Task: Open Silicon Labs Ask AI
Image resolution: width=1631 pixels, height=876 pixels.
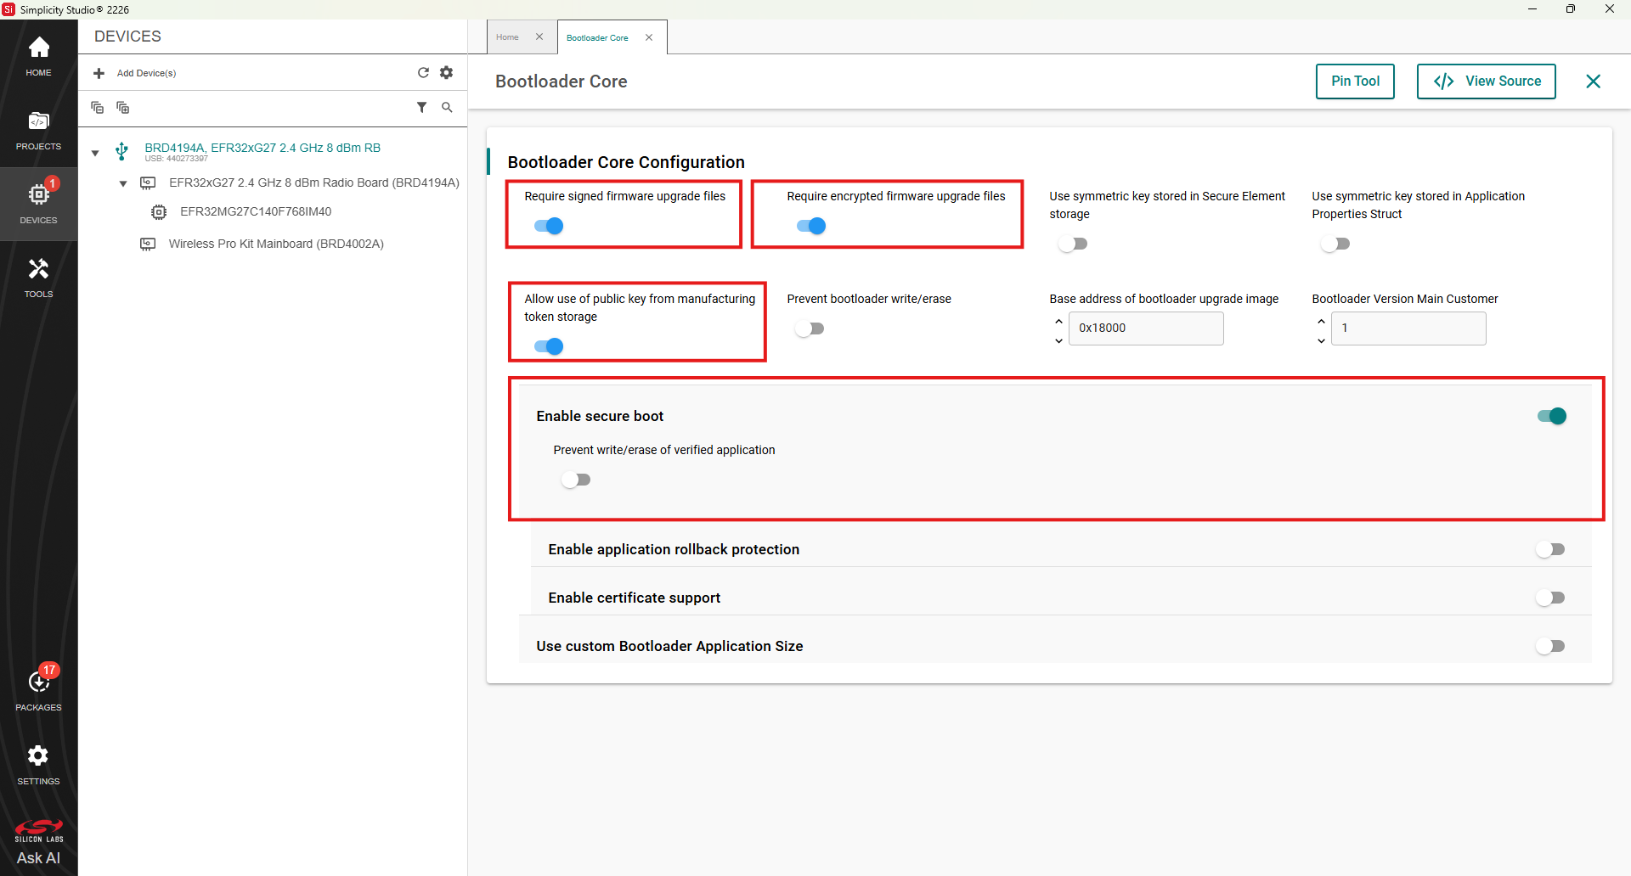Action: 38,842
